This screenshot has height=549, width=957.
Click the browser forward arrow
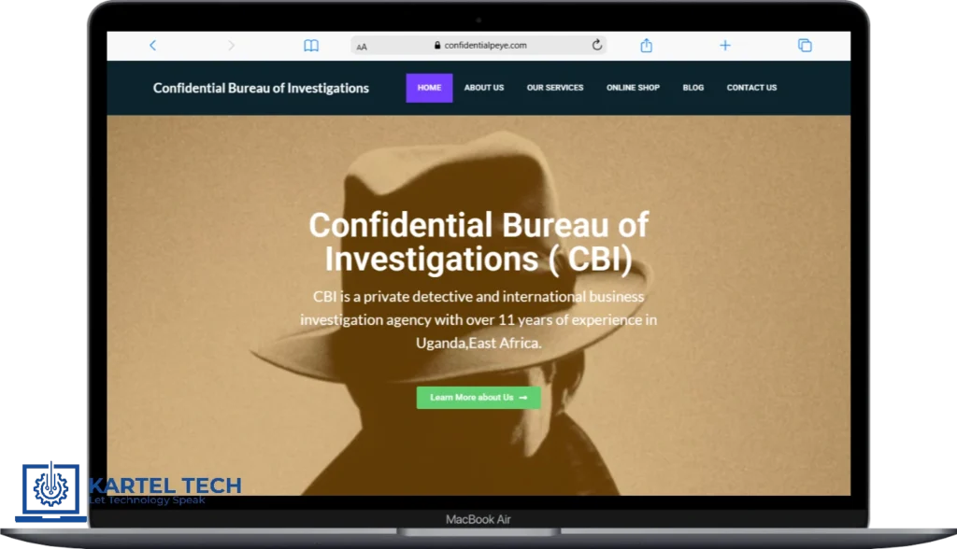231,46
